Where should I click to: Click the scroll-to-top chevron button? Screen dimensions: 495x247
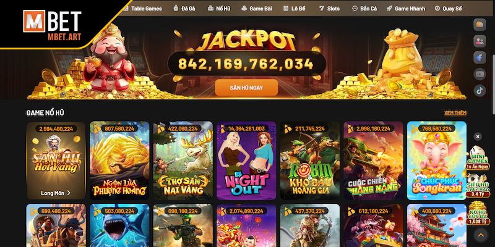pyautogui.click(x=480, y=235)
